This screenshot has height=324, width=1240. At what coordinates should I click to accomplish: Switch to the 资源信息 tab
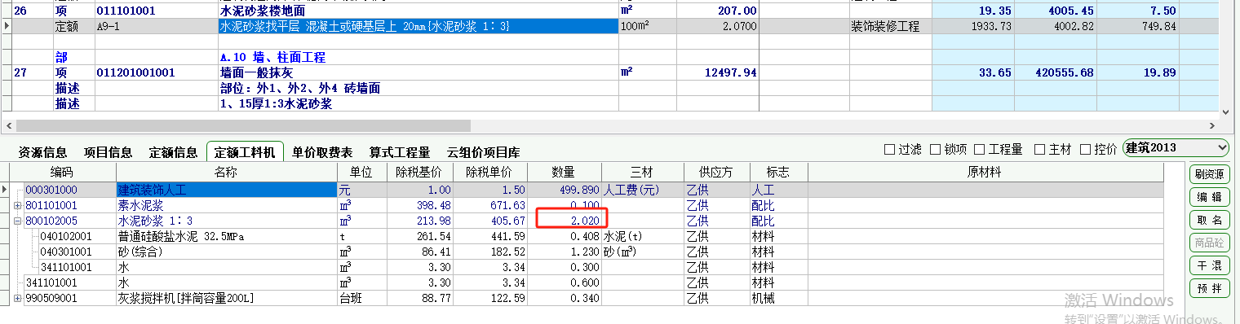coord(42,152)
